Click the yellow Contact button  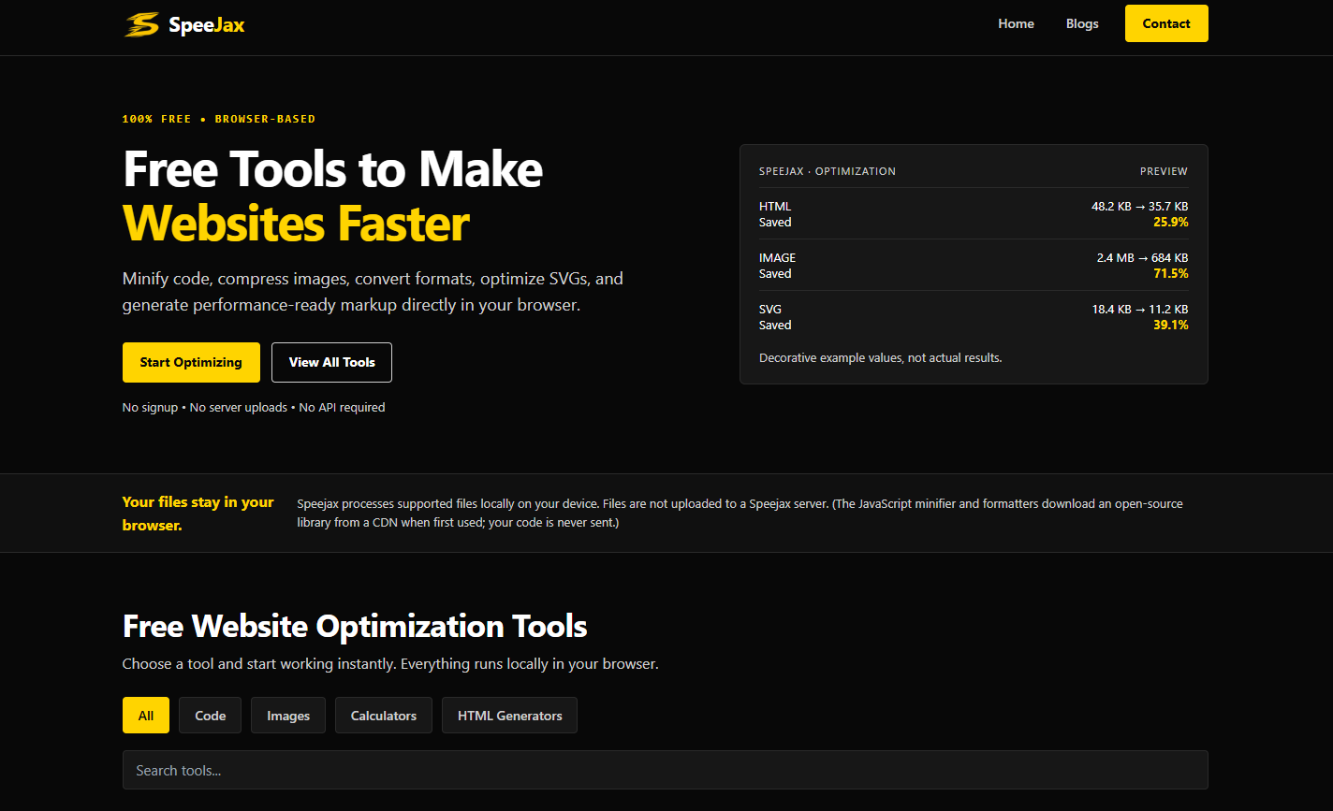[x=1166, y=23]
